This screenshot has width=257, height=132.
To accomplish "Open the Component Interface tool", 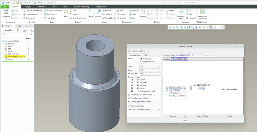I will pyautogui.click(x=202, y=12).
